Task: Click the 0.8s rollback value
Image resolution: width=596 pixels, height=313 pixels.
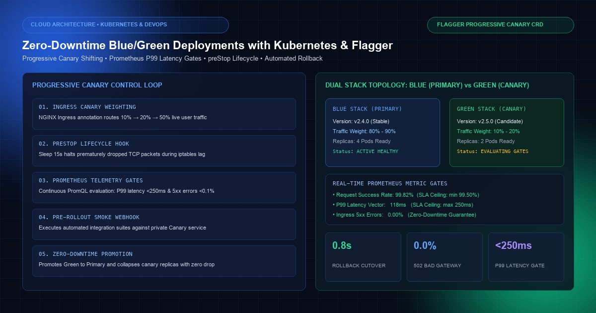Action: pos(342,245)
